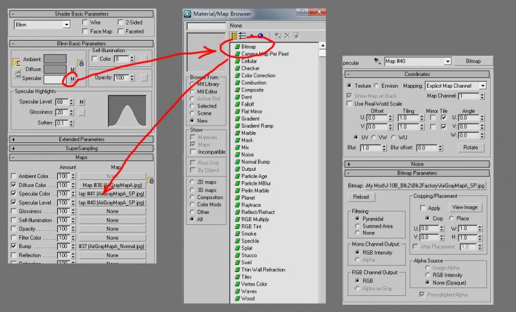Screen dimensions: 516x312
Task: Select Bitmap in the map list
Action: click(x=248, y=46)
